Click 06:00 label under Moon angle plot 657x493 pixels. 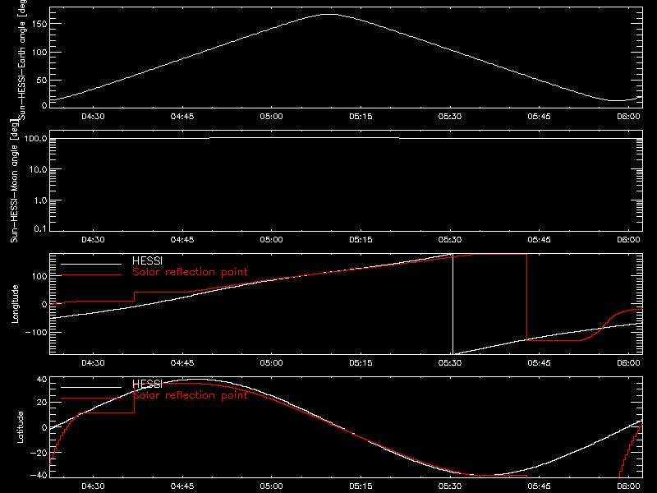pyautogui.click(x=628, y=240)
